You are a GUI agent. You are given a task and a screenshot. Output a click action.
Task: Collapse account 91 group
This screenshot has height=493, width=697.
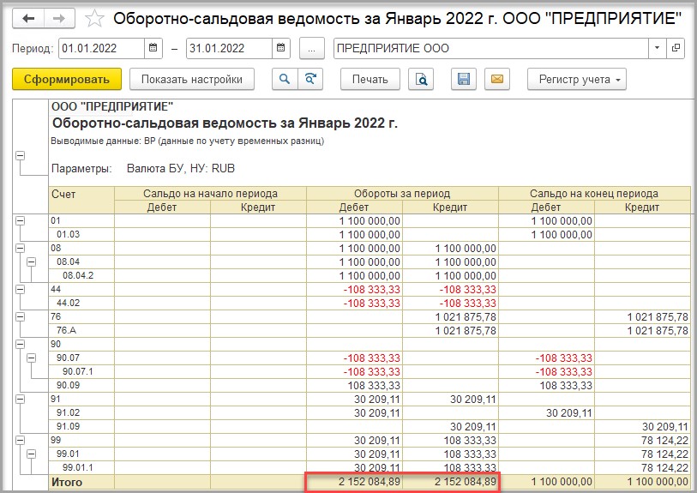pos(20,400)
